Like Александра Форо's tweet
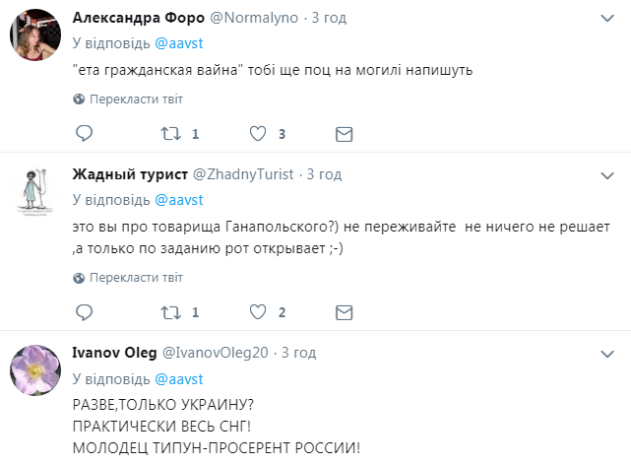 258,134
